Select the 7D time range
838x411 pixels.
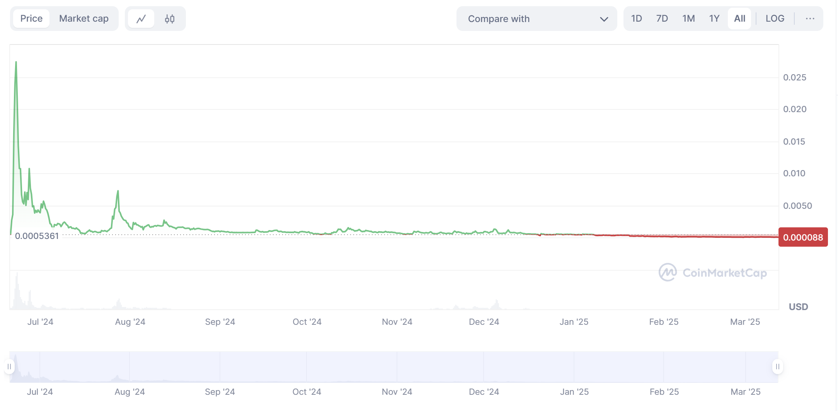pyautogui.click(x=662, y=19)
